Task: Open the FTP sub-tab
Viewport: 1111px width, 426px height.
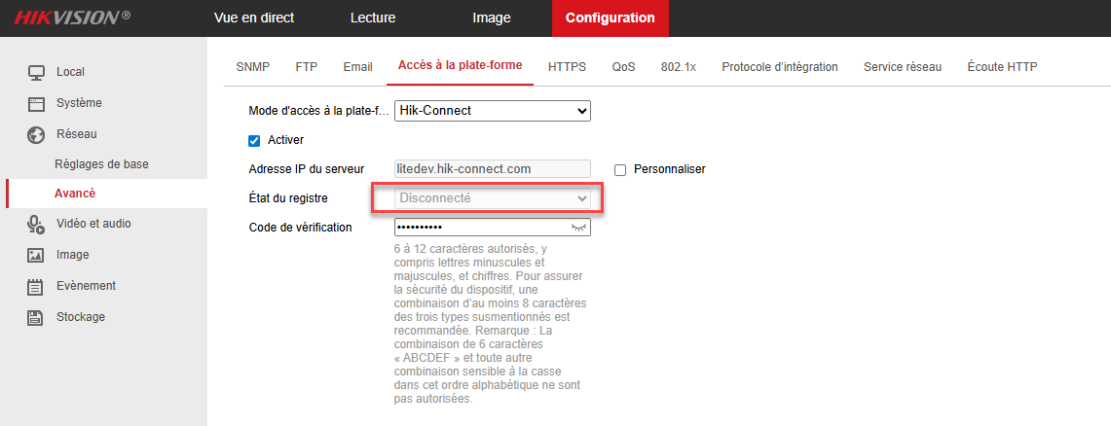Action: [307, 67]
